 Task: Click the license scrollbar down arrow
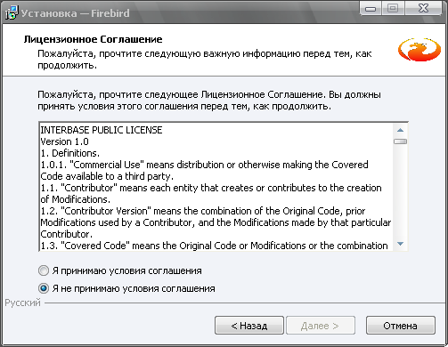[400, 244]
